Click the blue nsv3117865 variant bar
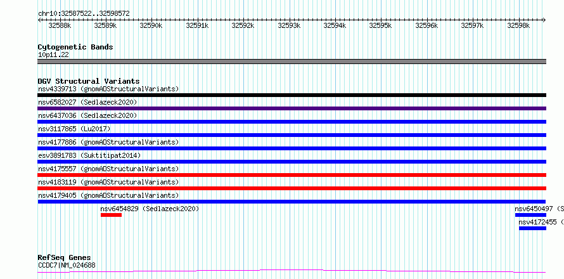 292,135
